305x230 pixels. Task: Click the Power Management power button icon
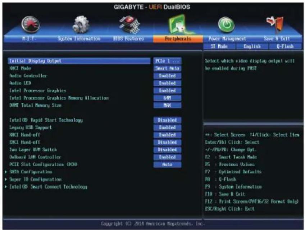pyautogui.click(x=226, y=24)
